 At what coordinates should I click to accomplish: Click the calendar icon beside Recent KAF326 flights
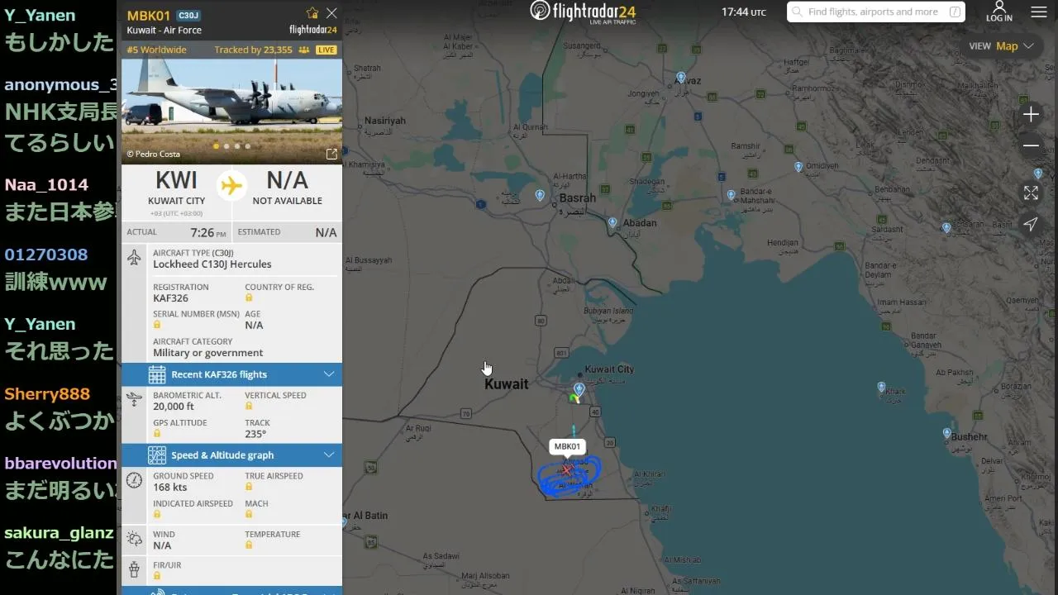157,374
